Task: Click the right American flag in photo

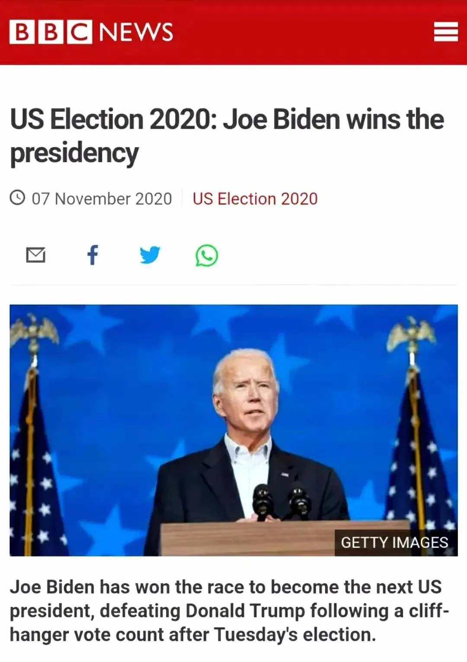Action: pos(422,449)
